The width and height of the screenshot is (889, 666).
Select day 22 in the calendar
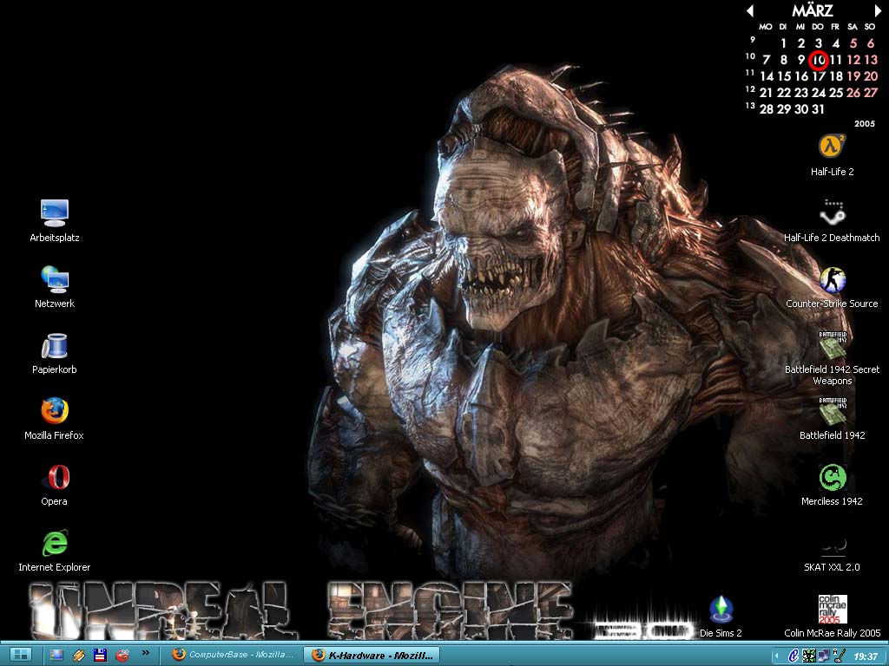[784, 92]
